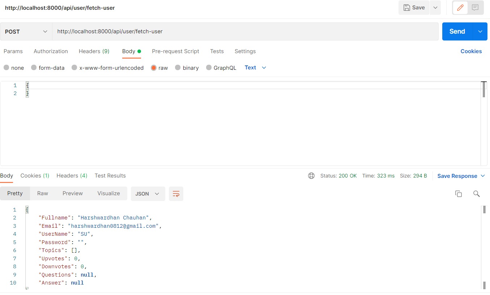Viewport: 490px width, 295px height.
Task: Open response search with the magnifier icon
Action: [476, 194]
